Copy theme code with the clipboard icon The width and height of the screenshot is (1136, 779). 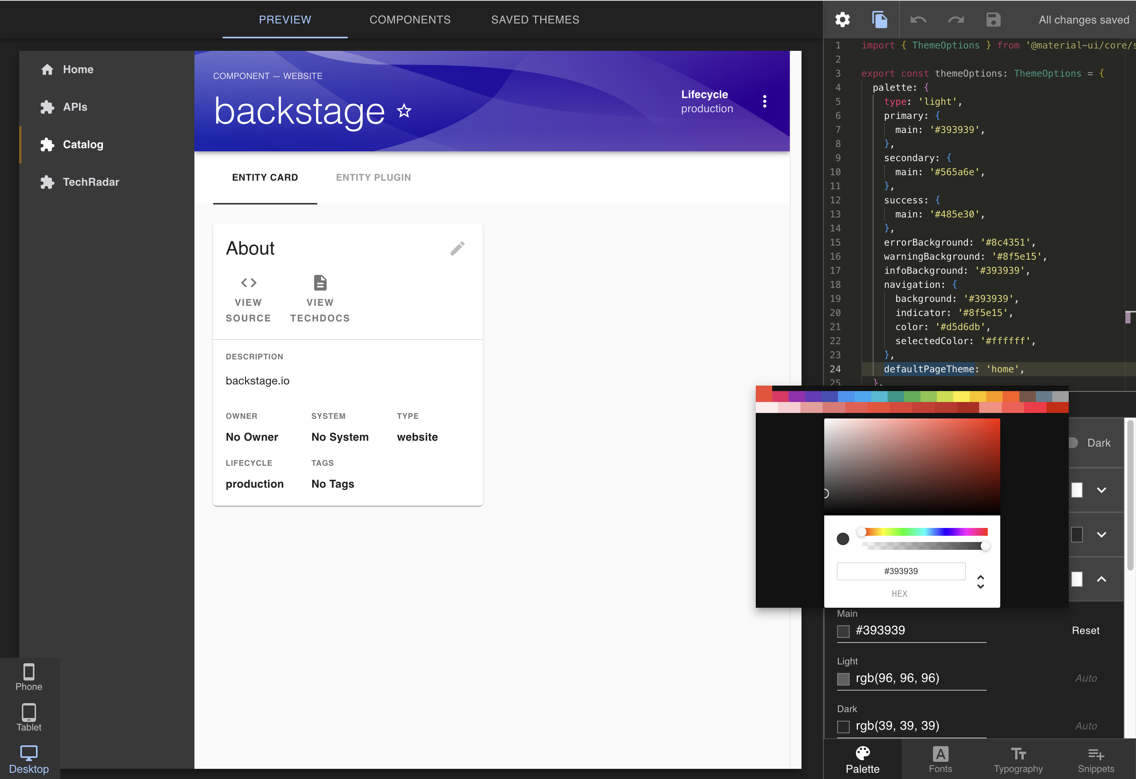pyautogui.click(x=879, y=20)
